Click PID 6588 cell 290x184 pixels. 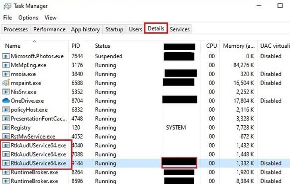point(77,83)
